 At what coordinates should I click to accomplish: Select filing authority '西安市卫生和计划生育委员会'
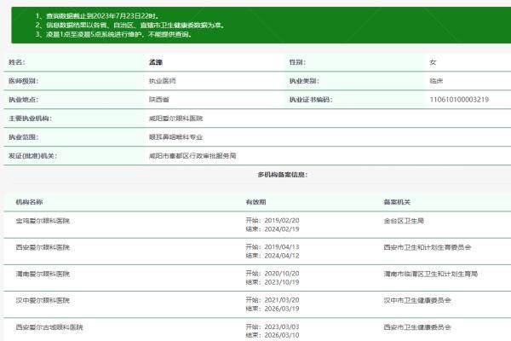coord(428,247)
